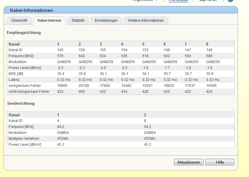Expand the Angemeldet dropdown menu
The width and height of the screenshot is (249, 177).
[x=145, y=1]
